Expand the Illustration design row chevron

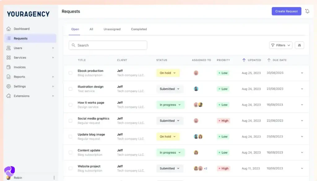[x=302, y=89]
